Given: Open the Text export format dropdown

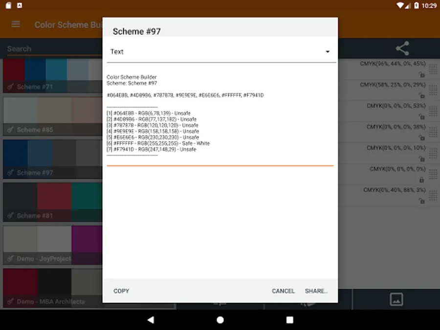Looking at the screenshot, I should coord(220,51).
